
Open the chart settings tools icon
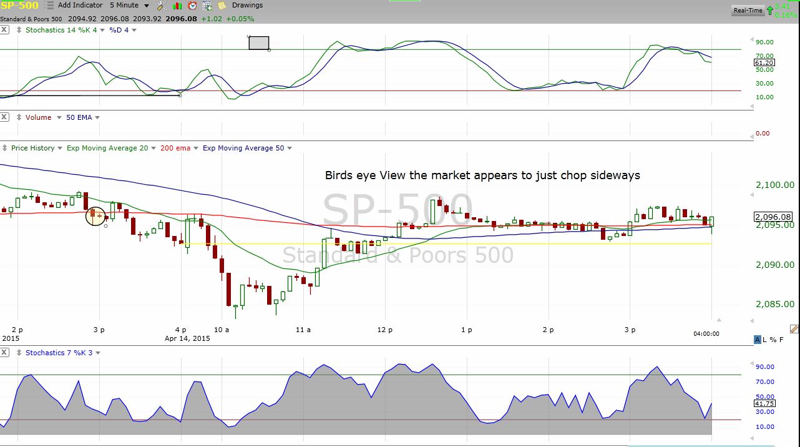tap(161, 6)
